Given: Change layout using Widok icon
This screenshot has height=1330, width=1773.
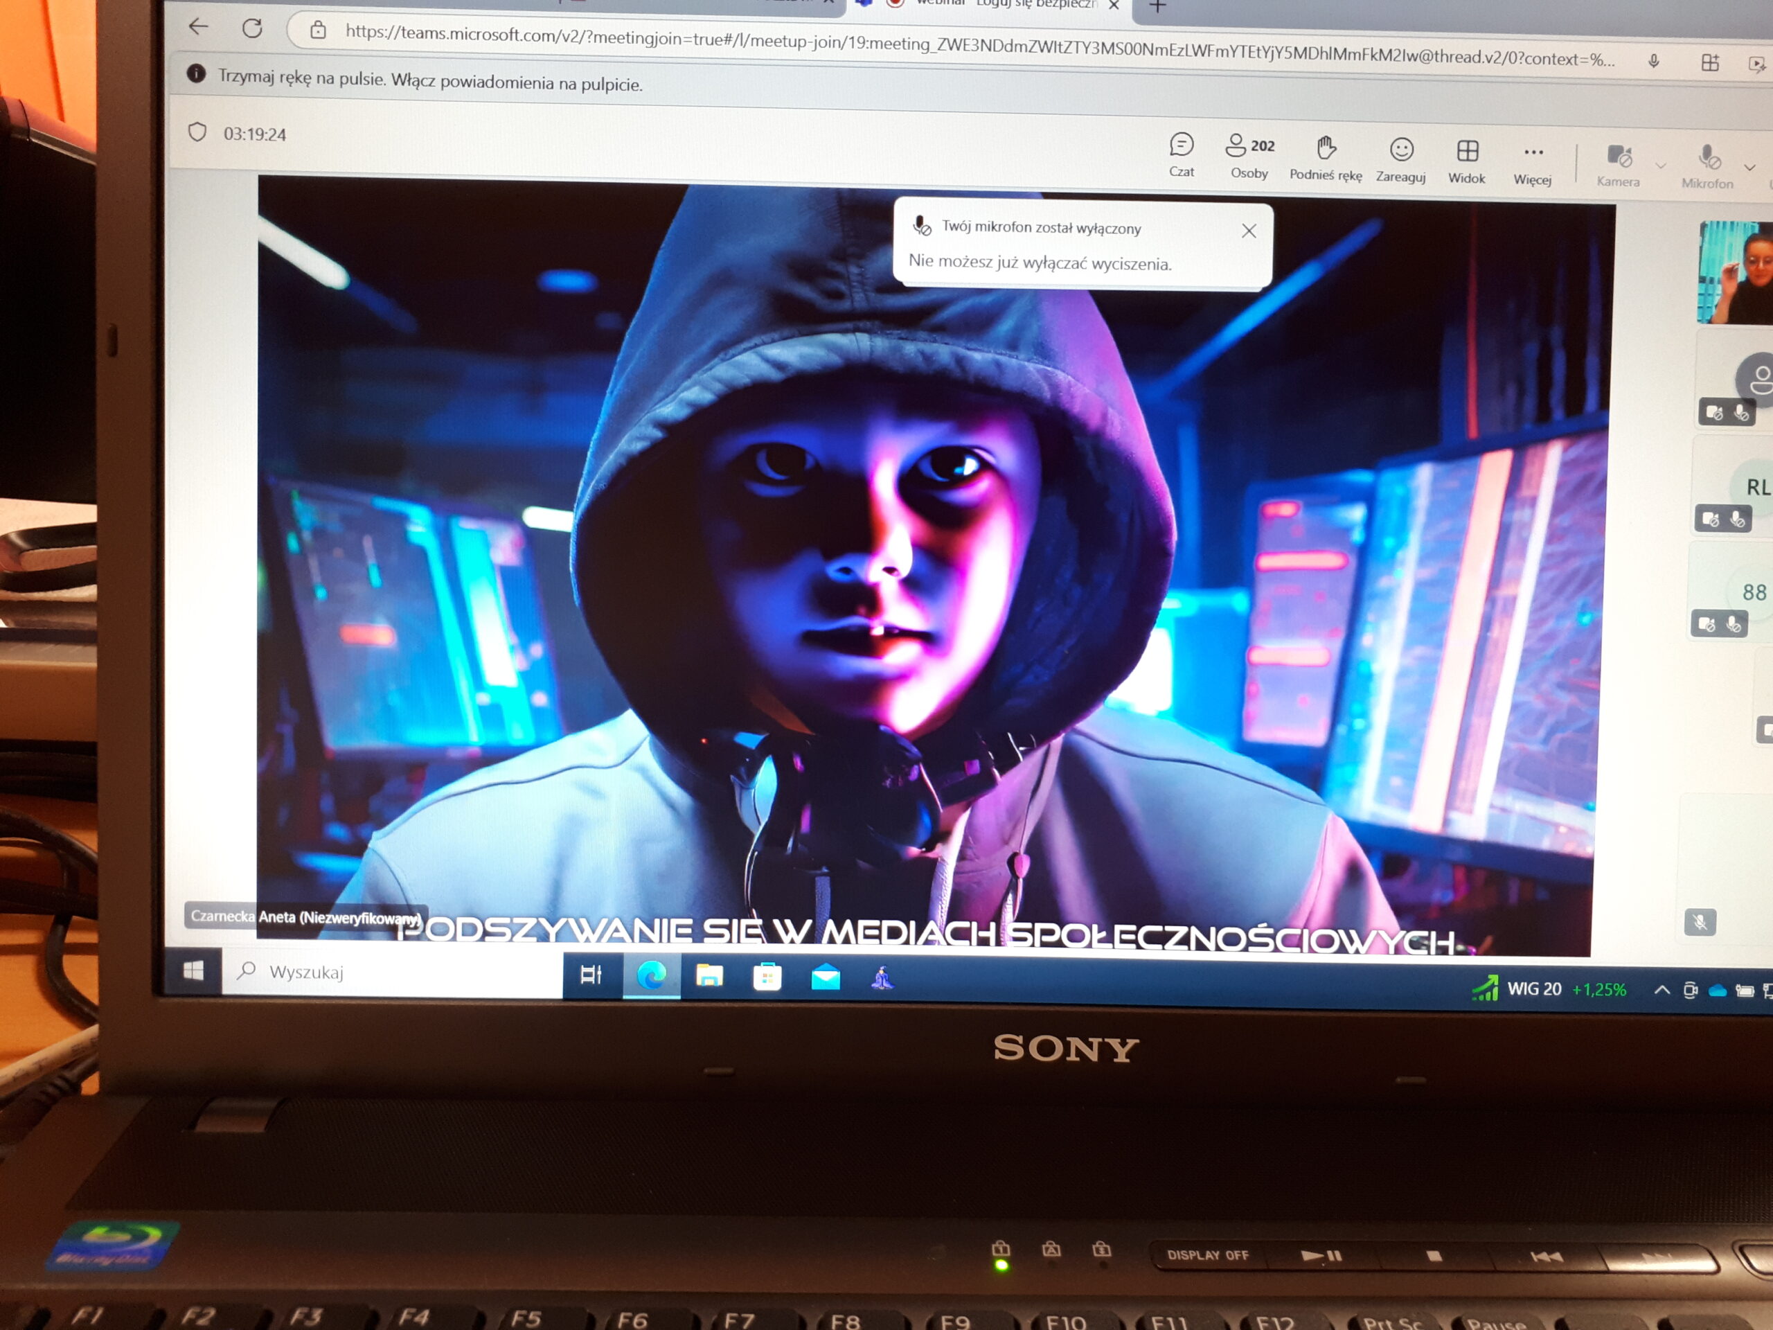Looking at the screenshot, I should click(x=1467, y=151).
